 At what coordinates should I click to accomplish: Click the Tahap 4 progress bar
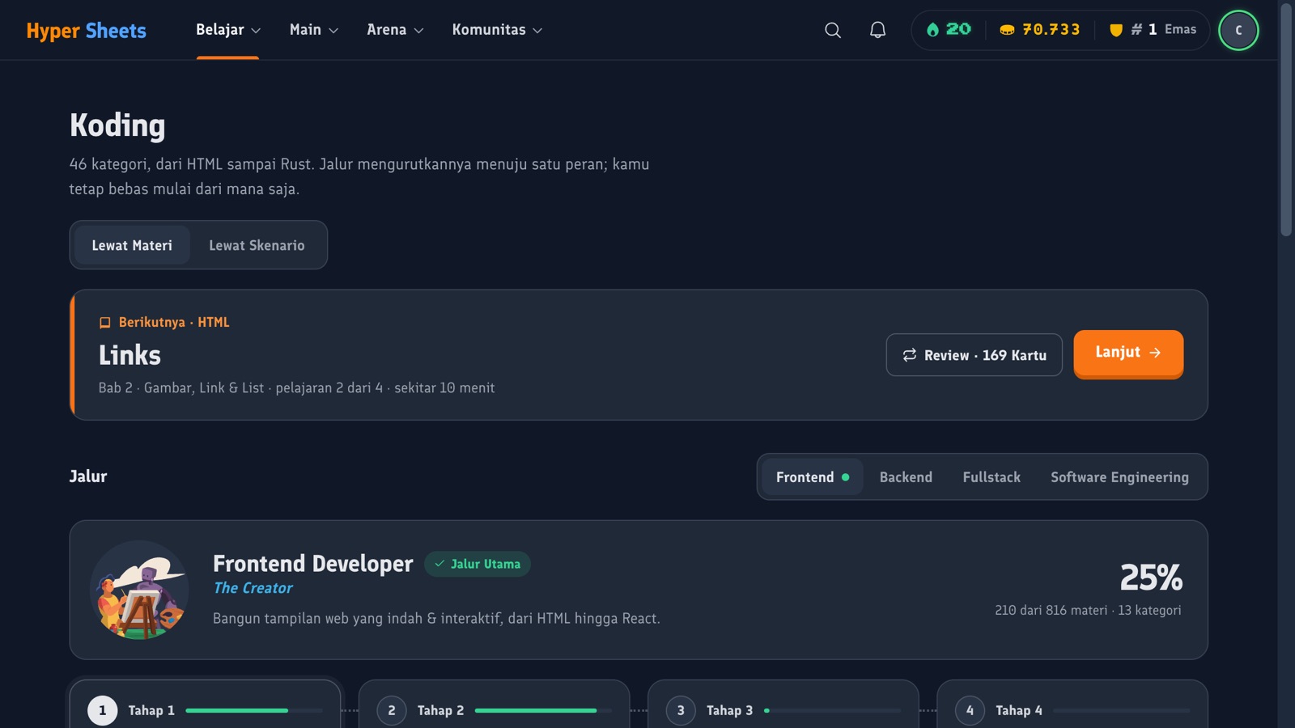[x=1121, y=710]
